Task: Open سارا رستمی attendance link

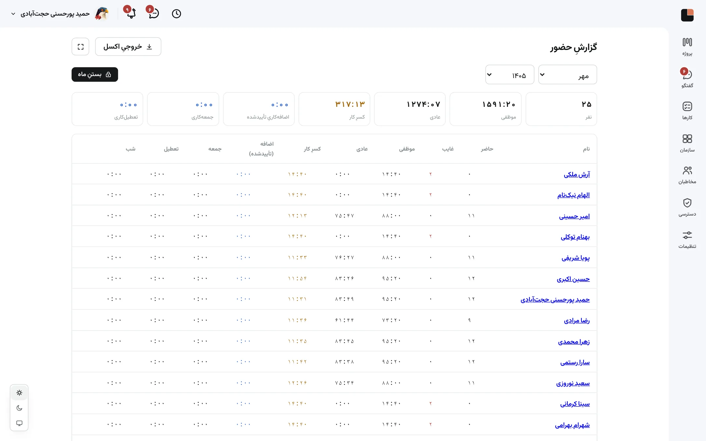Action: pos(575,362)
